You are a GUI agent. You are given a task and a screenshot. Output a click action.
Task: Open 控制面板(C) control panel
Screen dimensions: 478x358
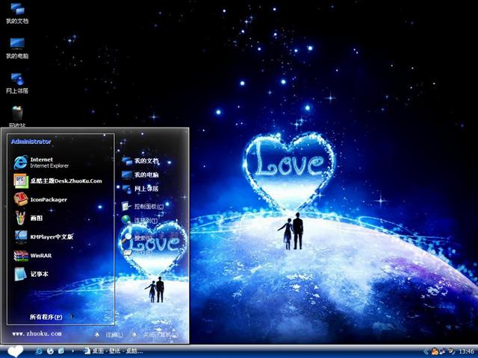(143, 207)
